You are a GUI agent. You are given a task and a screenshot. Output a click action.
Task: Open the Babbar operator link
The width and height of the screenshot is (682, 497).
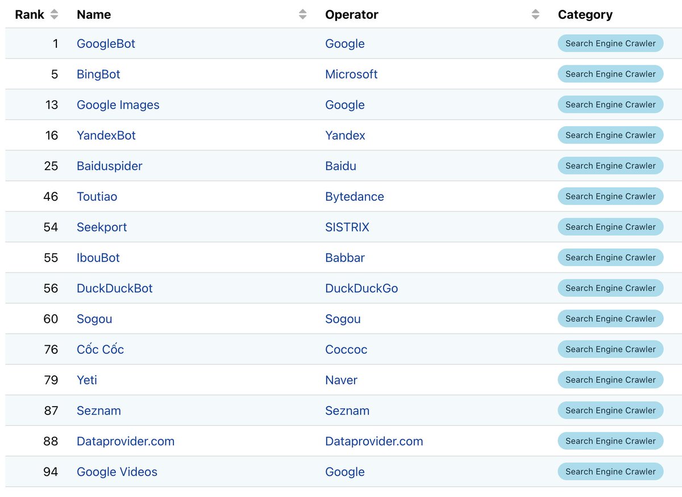pyautogui.click(x=345, y=258)
